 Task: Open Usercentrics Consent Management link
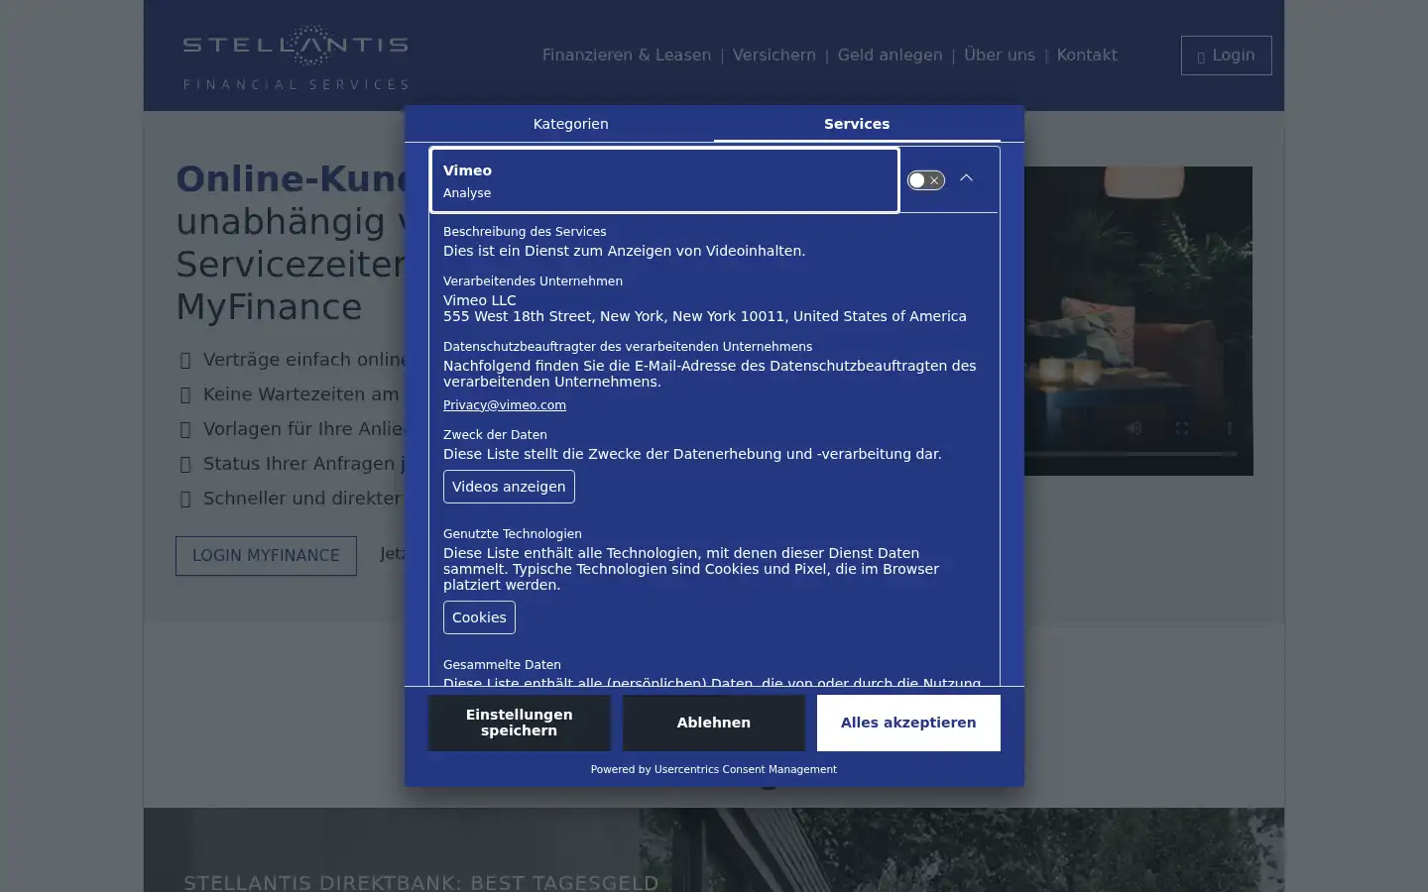(x=746, y=769)
